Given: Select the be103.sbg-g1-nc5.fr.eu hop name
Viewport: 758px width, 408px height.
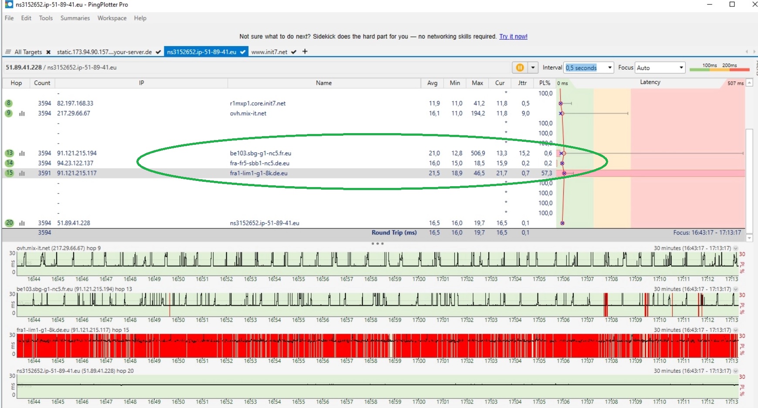Looking at the screenshot, I should 261,154.
